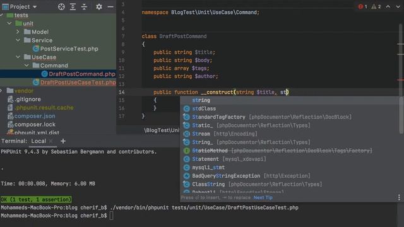Open Project panel settings gear

tap(99, 7)
